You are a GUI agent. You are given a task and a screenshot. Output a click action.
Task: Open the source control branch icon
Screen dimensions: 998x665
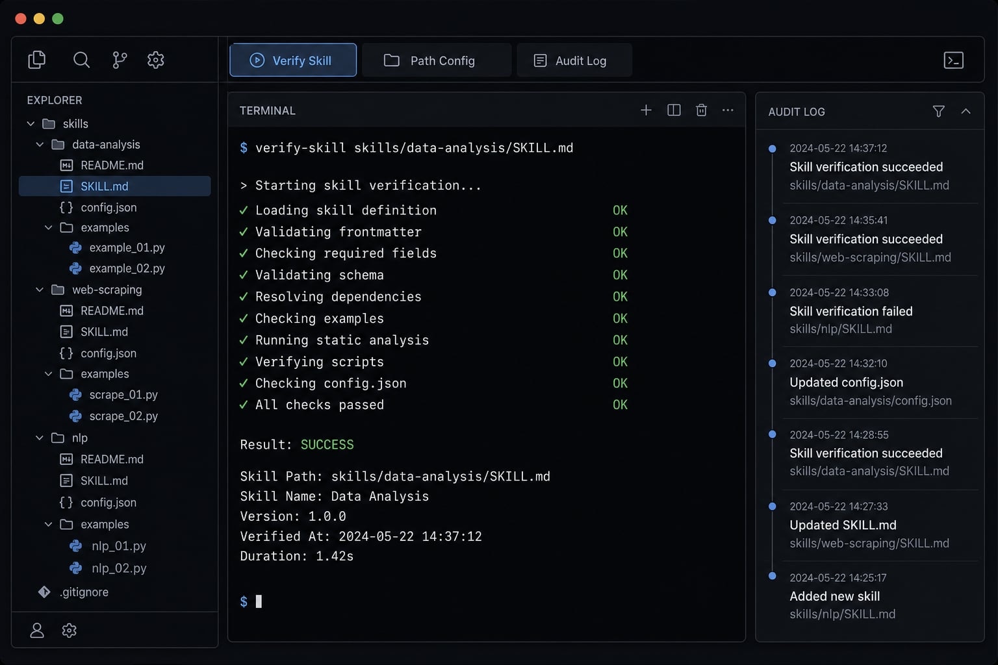pos(120,60)
